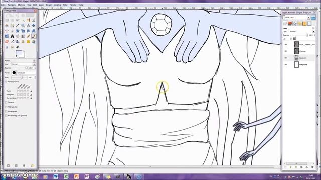The height and width of the screenshot is (180, 321).
Task: Select the Heal tool
Action: 28,42
